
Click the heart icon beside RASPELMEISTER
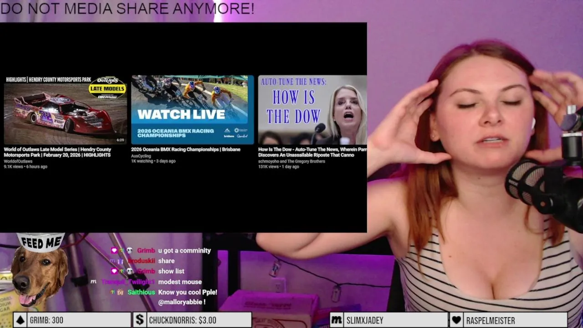coord(456,320)
